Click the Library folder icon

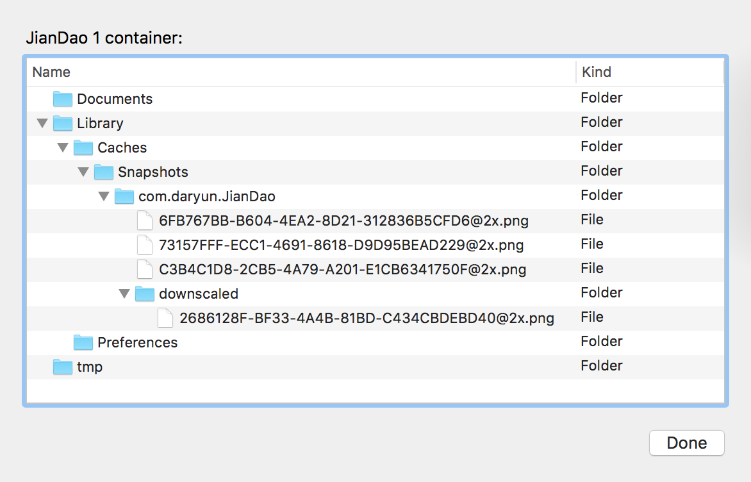coord(63,123)
